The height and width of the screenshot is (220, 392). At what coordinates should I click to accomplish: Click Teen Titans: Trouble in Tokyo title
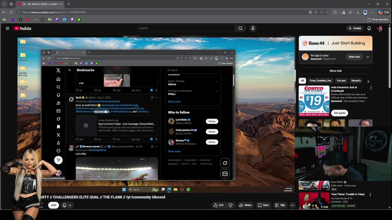[x=348, y=194]
